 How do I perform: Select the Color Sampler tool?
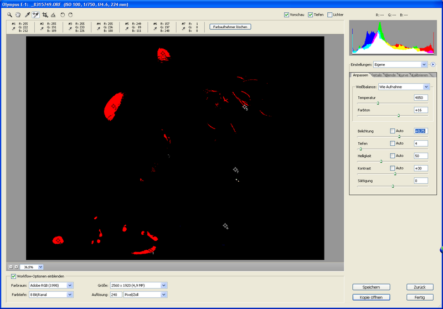(x=35, y=14)
